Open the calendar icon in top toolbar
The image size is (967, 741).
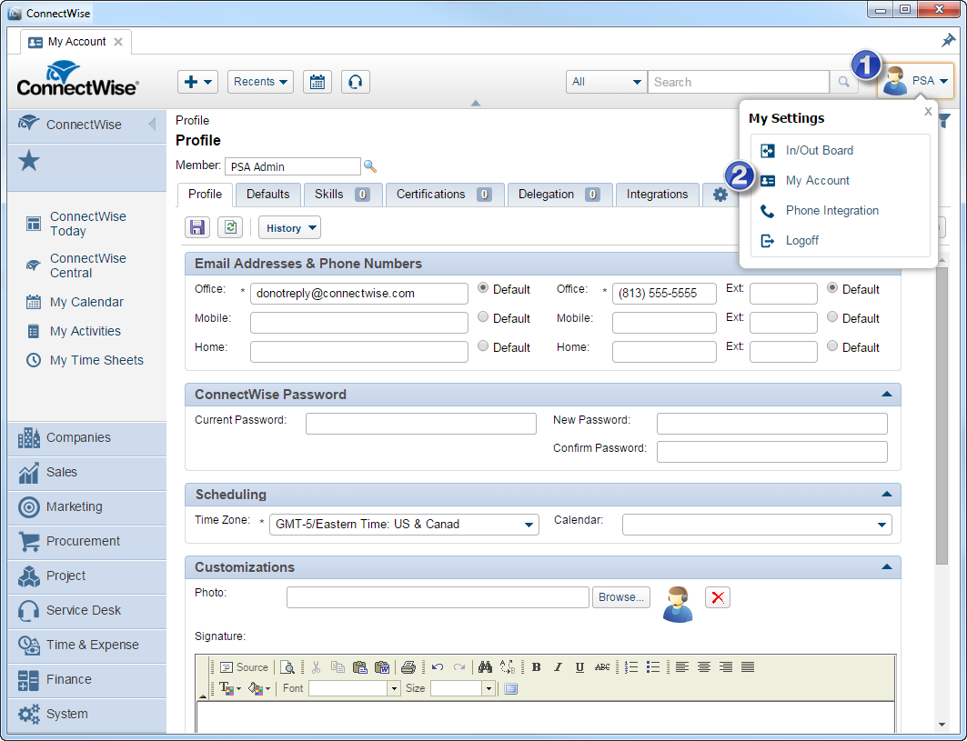(x=317, y=82)
